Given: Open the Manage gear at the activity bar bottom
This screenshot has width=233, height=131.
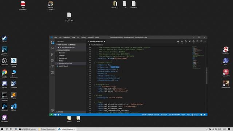Looking at the screenshot, I should pos(52,110).
